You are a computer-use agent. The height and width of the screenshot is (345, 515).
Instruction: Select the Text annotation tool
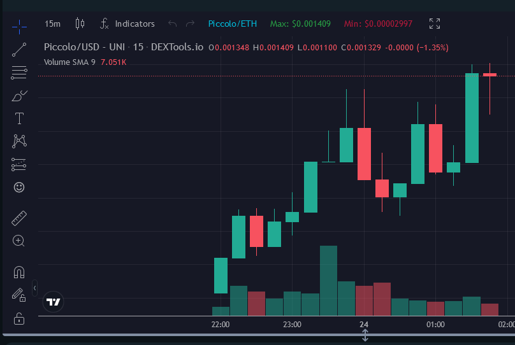[19, 118]
